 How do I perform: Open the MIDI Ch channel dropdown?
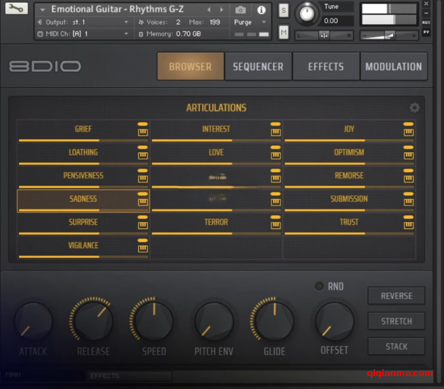coord(126,34)
